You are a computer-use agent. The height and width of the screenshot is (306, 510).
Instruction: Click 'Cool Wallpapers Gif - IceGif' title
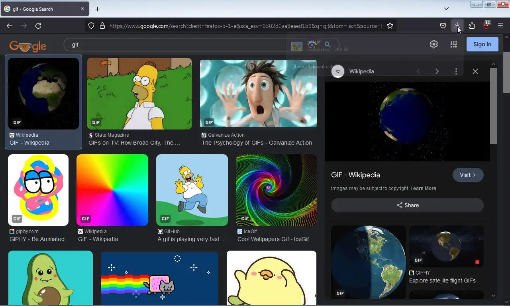(x=273, y=239)
